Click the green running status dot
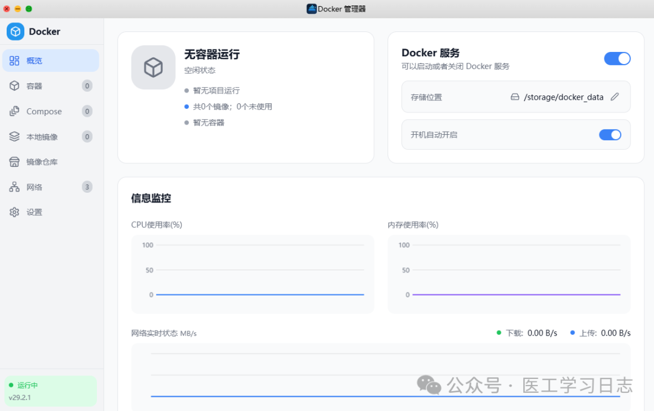The image size is (654, 411). (x=12, y=385)
